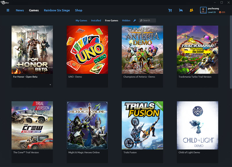This screenshot has height=167, width=232.
Task: Open the Rainbow Six Siege tab
Action: point(57,10)
